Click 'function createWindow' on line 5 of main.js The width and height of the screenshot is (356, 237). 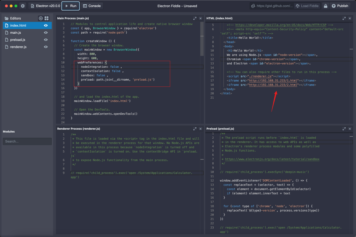[89, 41]
